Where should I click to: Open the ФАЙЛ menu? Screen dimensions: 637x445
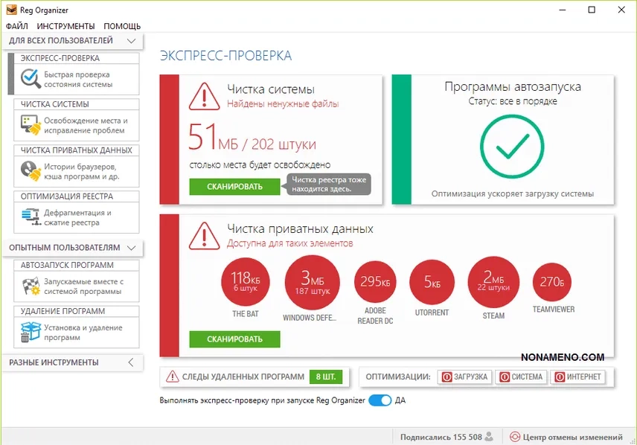coord(16,26)
